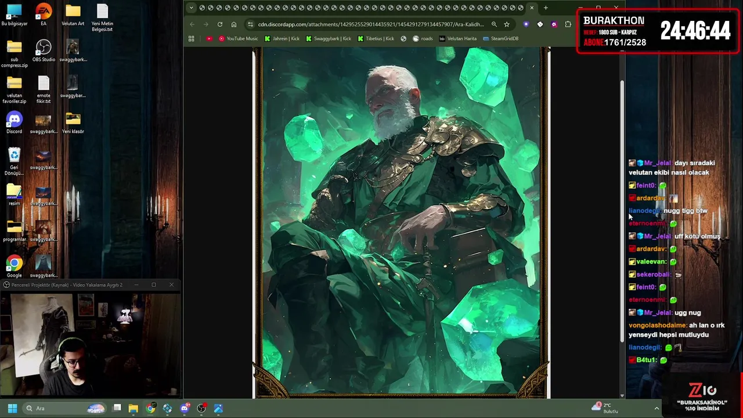Screen dimensions: 743x418
Task: Open Discord from taskbar
Action: tap(185, 408)
